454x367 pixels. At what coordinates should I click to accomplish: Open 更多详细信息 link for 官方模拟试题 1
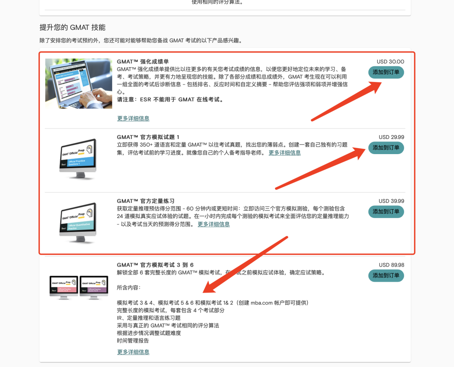pyautogui.click(x=285, y=153)
